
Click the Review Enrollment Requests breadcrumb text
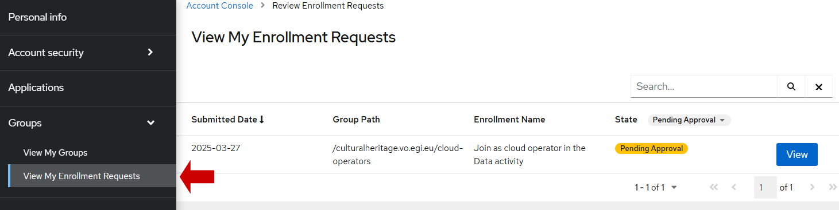[328, 6]
